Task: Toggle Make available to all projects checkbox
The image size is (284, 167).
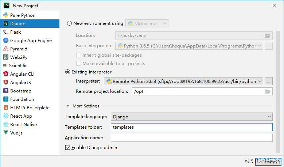Action: point(78,64)
